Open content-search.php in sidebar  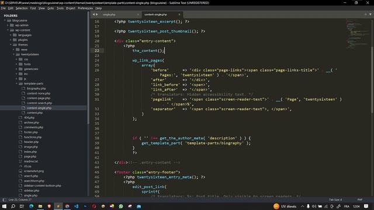pos(39,103)
